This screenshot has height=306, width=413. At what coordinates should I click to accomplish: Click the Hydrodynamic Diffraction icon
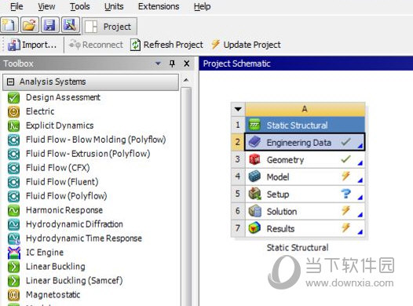[x=13, y=224]
